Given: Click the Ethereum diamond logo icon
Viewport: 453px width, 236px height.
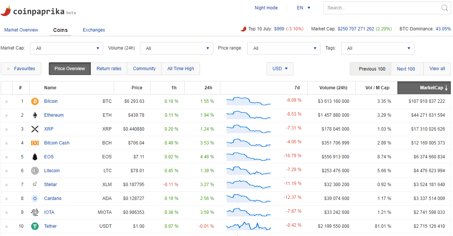Looking at the screenshot, I should (x=35, y=115).
